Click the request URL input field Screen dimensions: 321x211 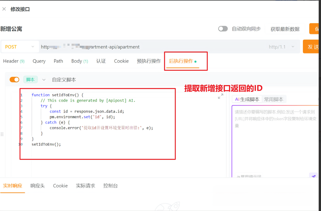coord(152,47)
